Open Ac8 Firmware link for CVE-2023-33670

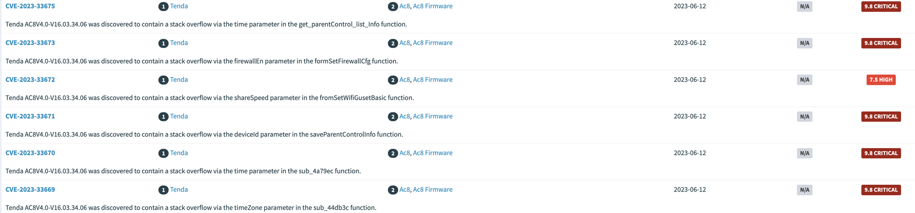click(x=432, y=153)
